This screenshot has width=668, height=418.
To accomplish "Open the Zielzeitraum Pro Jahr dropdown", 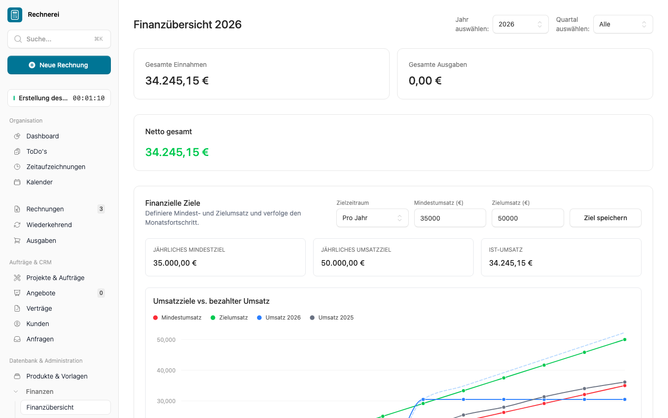I will pyautogui.click(x=373, y=218).
